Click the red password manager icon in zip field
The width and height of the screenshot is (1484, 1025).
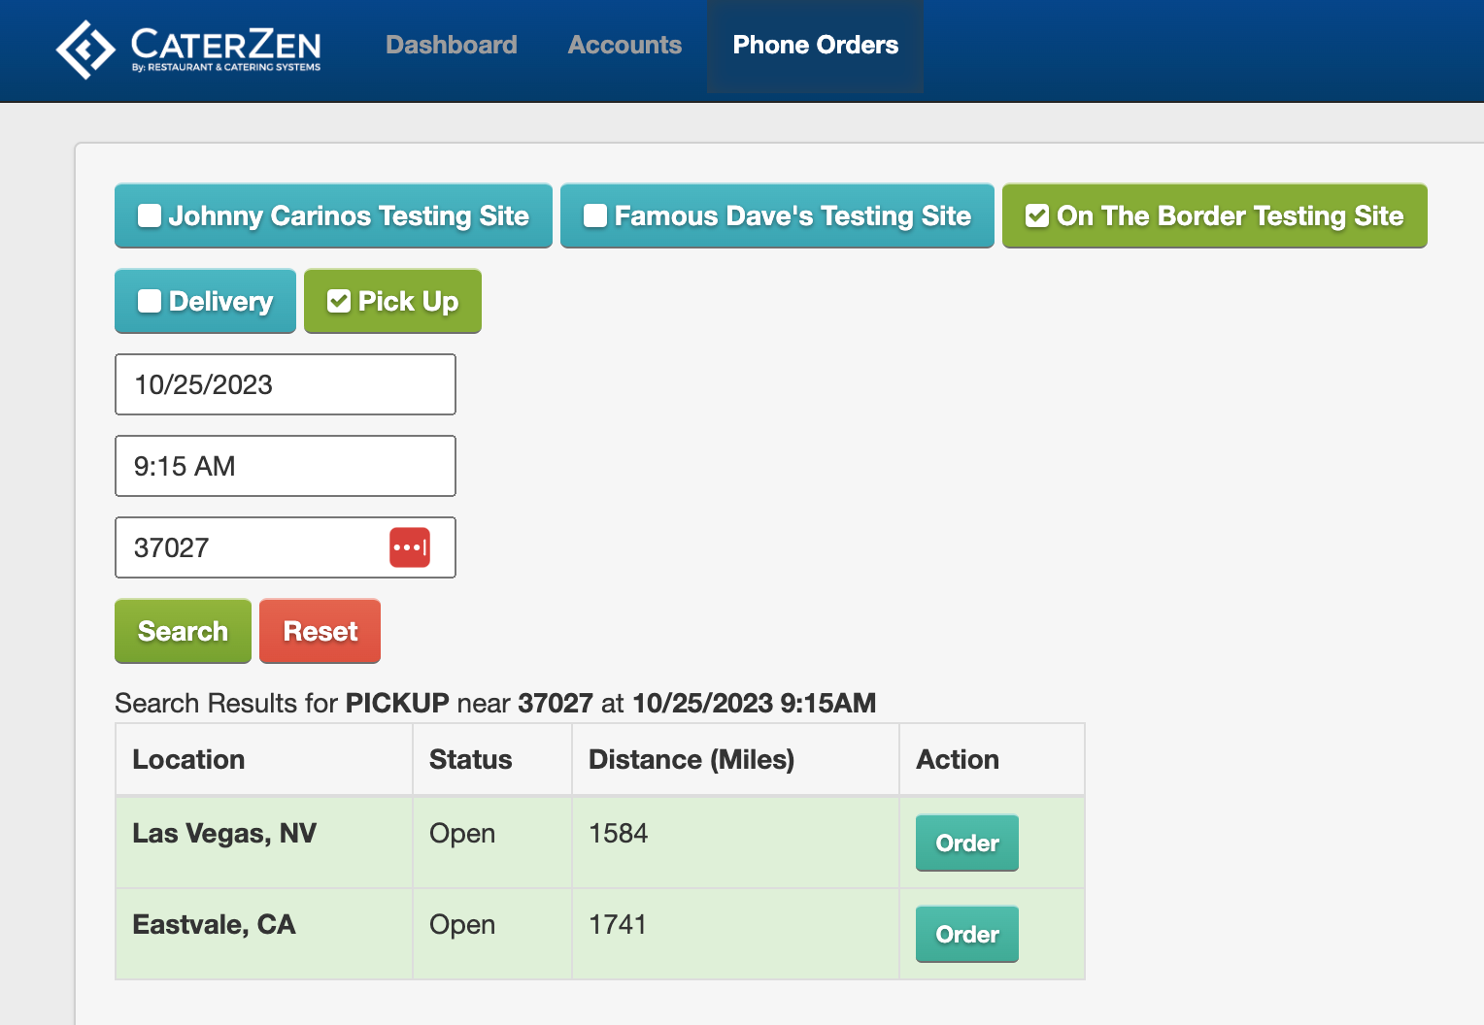[410, 547]
